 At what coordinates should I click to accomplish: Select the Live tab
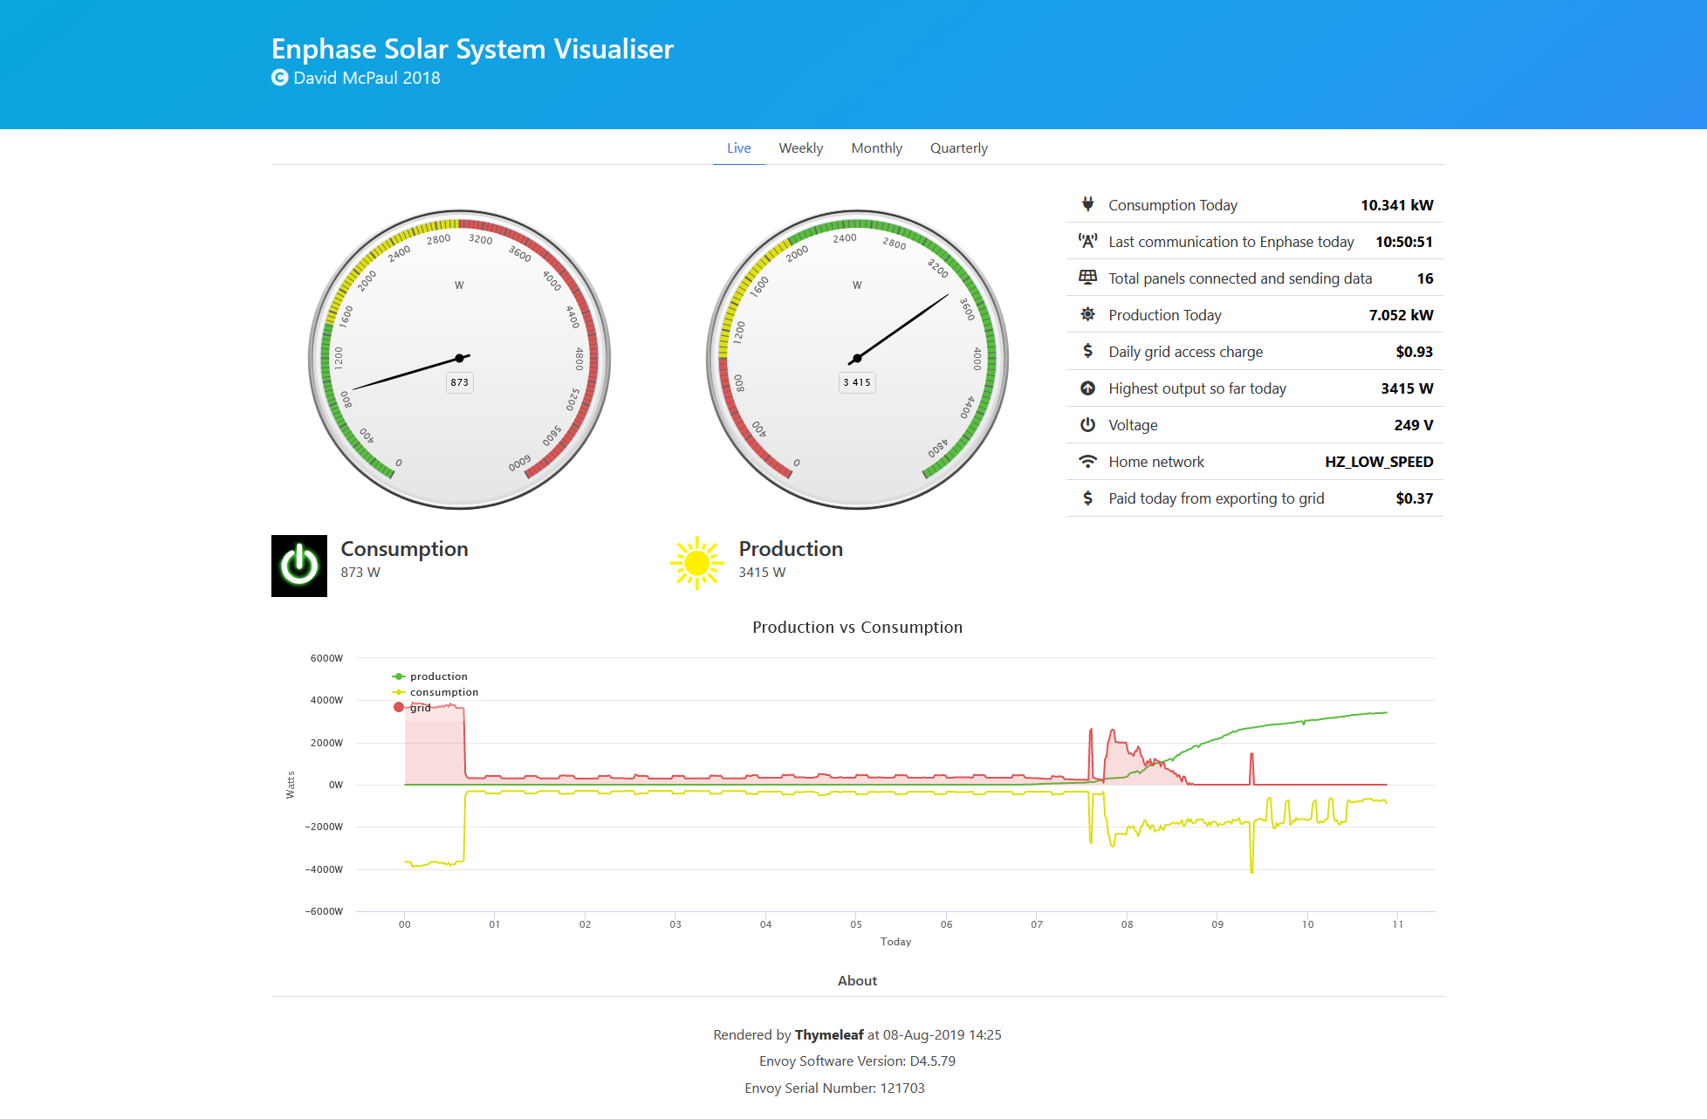[738, 148]
